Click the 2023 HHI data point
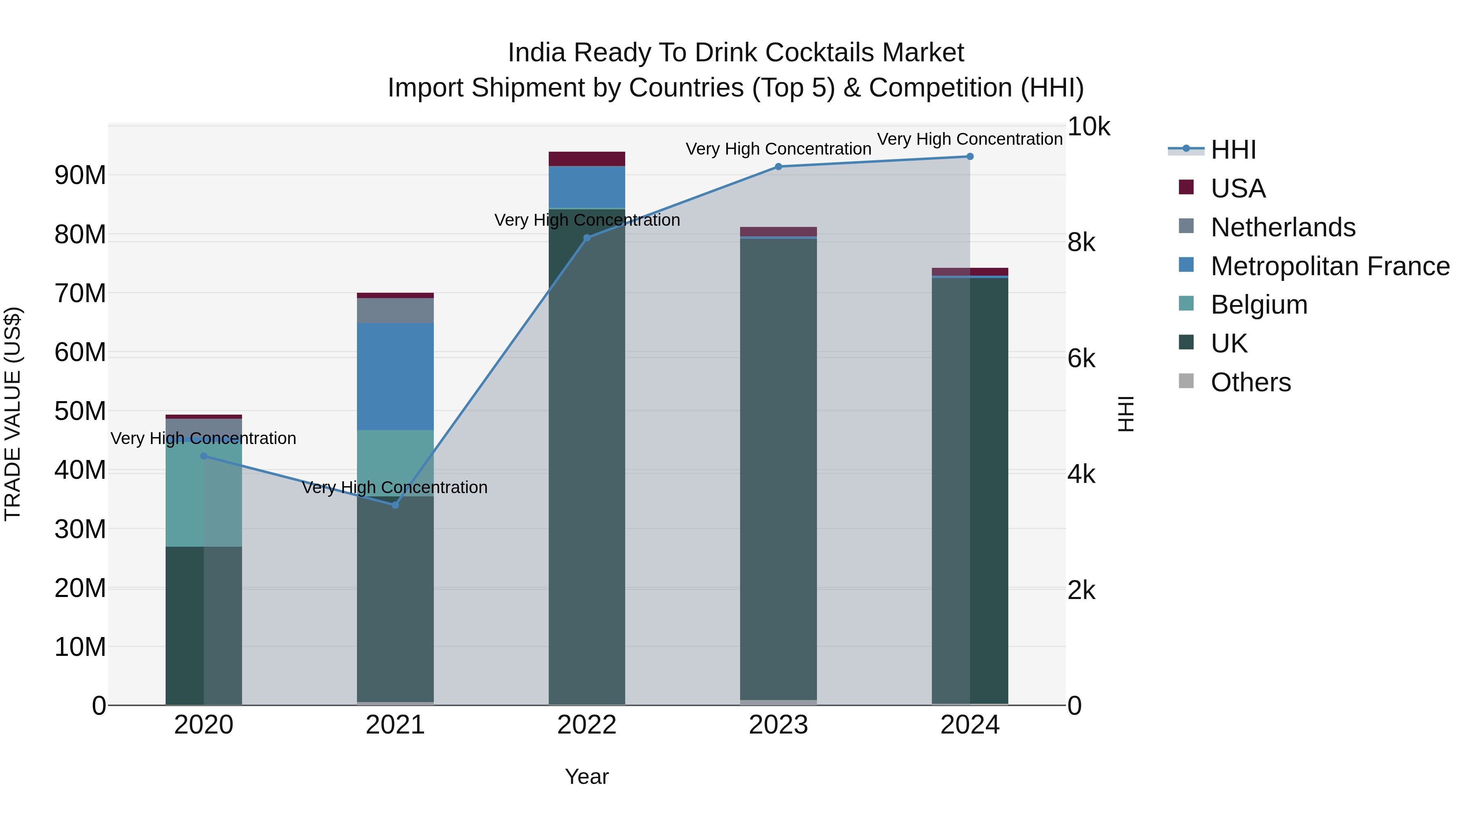This screenshot has width=1472, height=828. [x=778, y=166]
